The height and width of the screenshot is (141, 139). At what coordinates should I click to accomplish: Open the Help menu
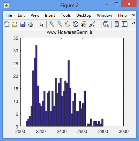pyautogui.click(x=122, y=15)
